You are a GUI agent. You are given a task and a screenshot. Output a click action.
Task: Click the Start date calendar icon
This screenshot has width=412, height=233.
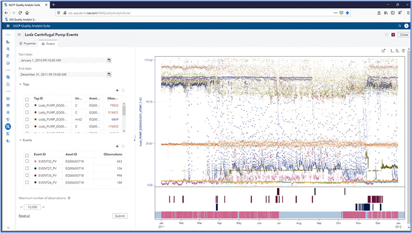109,60
